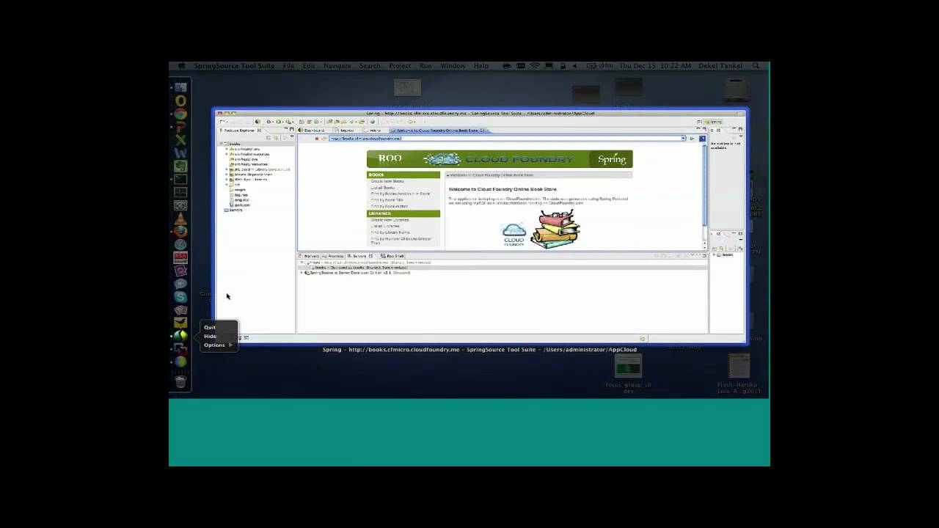The height and width of the screenshot is (528, 939).
Task: Select the Progress tab
Action: pos(335,256)
